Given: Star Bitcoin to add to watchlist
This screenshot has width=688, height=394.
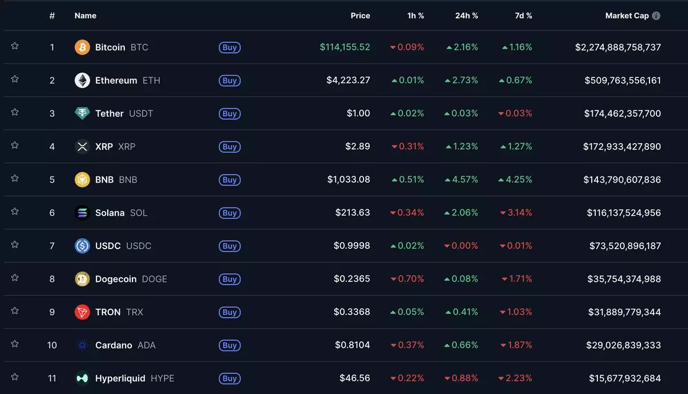Looking at the screenshot, I should point(15,46).
